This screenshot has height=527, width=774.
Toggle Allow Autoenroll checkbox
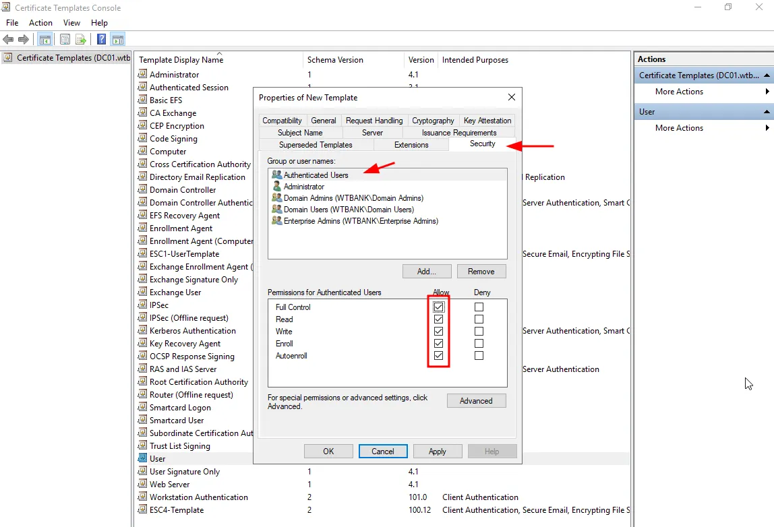click(439, 356)
